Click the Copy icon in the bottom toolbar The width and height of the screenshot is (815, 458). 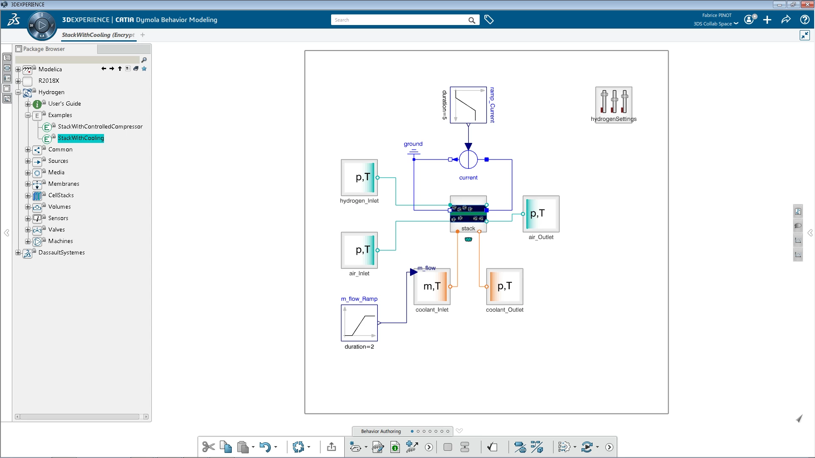226,447
